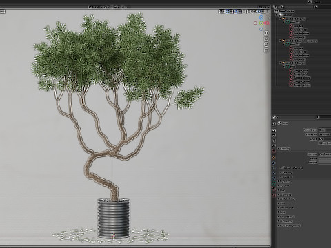Open the Integrator dropdown
Image resolution: width=331 pixels, height=248 pixels.
pyautogui.click(x=325, y=154)
